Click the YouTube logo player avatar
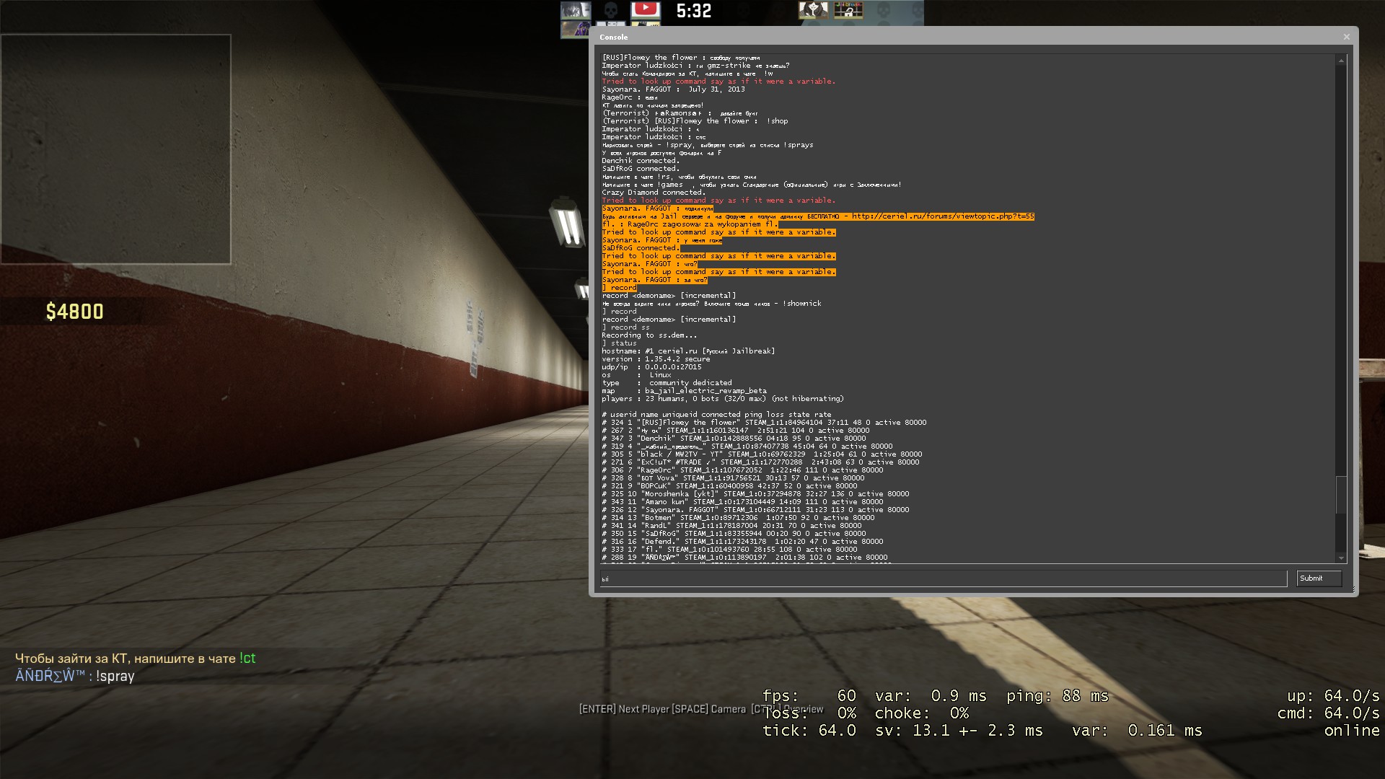The width and height of the screenshot is (1385, 779). click(x=645, y=10)
